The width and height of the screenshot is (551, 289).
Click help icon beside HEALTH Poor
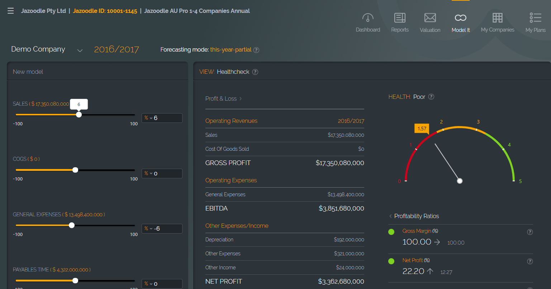(x=431, y=97)
